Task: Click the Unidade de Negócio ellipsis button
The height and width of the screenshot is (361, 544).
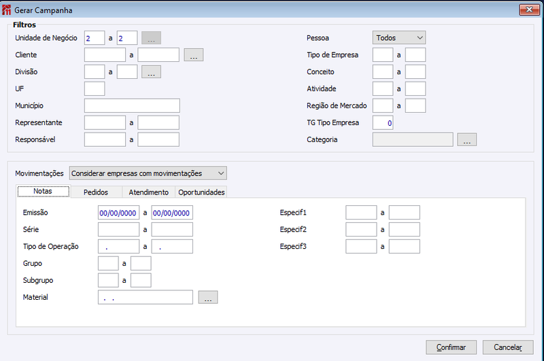Action: pyautogui.click(x=151, y=38)
